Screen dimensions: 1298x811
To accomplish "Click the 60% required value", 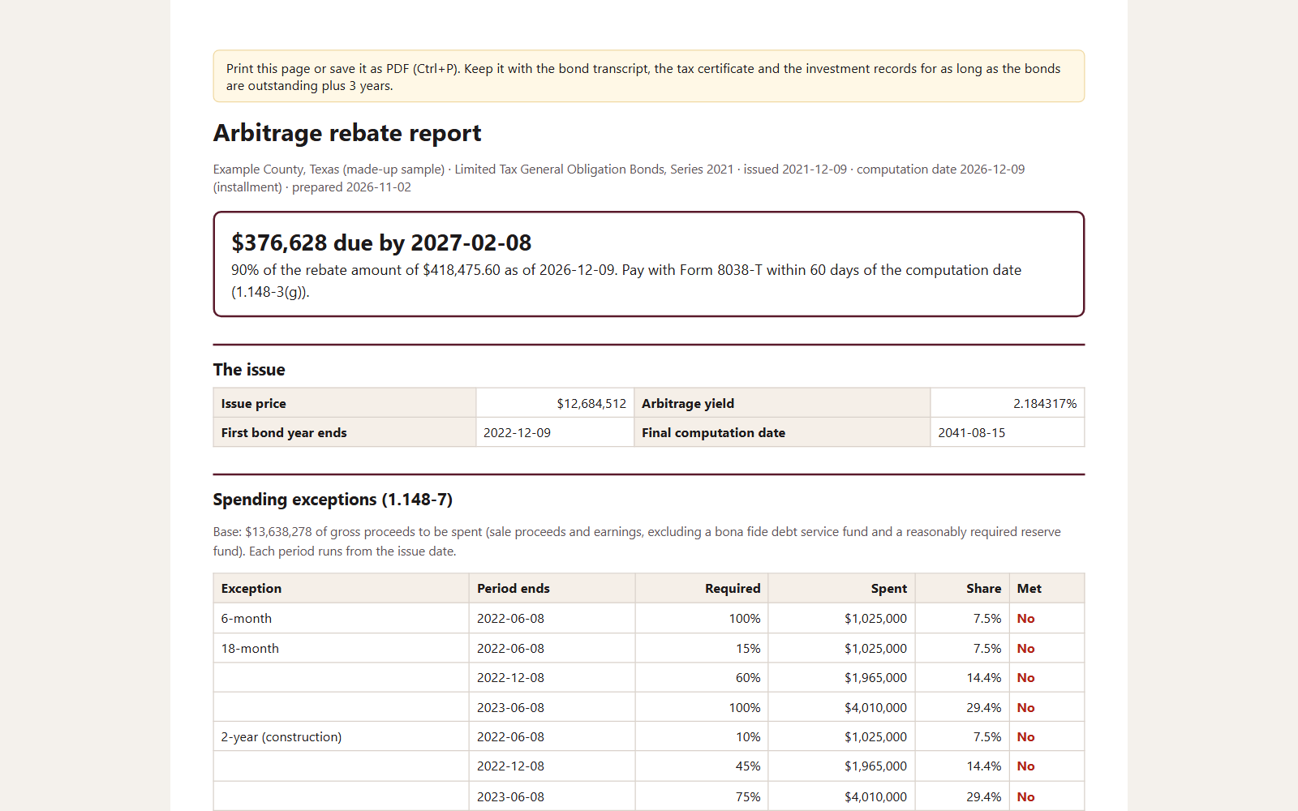I will click(x=748, y=677).
